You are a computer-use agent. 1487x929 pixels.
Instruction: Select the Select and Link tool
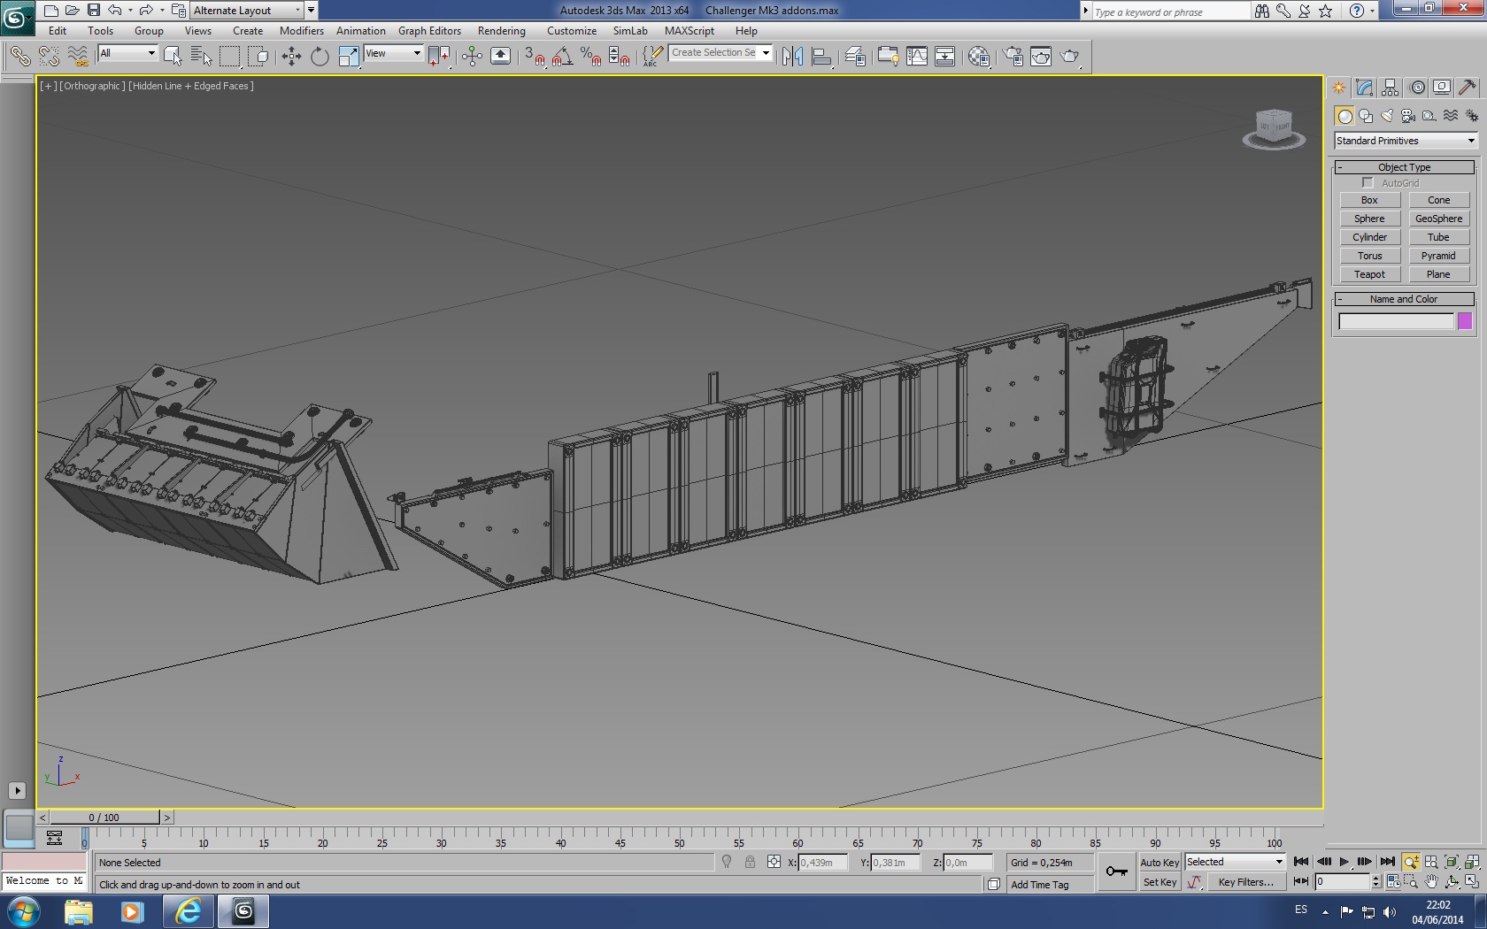tap(19, 57)
